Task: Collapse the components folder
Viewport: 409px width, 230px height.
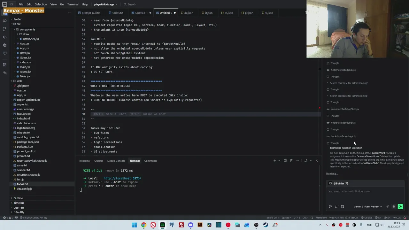Action: tap(15, 29)
